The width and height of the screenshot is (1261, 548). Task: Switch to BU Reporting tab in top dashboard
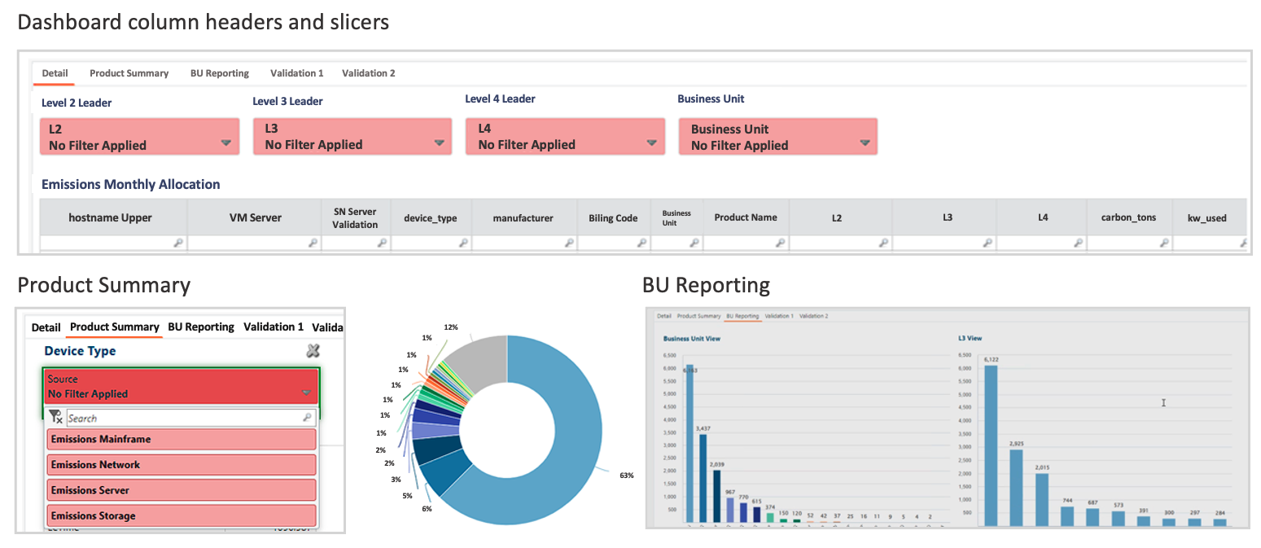tap(220, 73)
